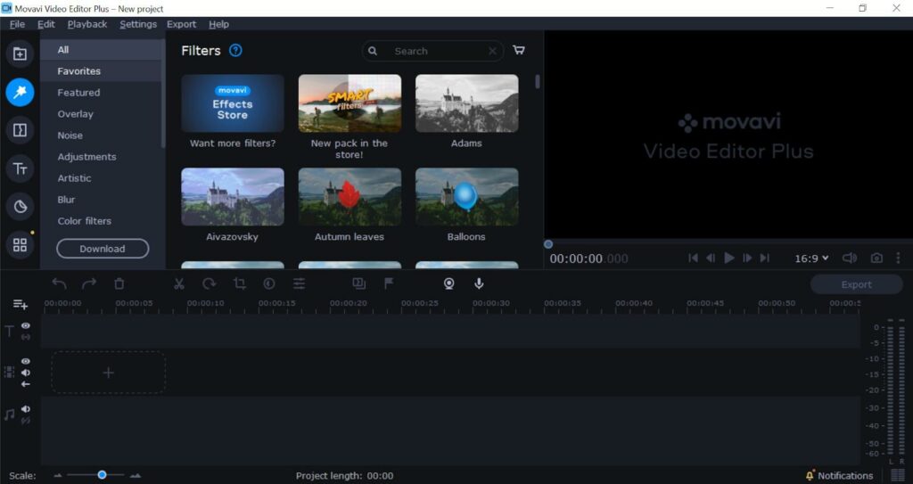The height and width of the screenshot is (484, 913).
Task: Open the Titles panel in the sidebar
Action: 20,168
